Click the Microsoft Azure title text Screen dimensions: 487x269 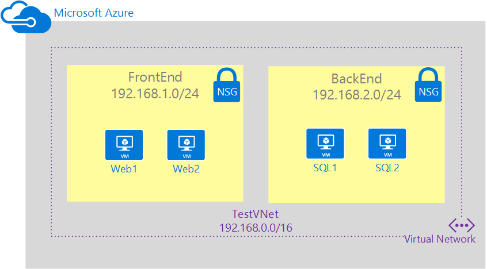coord(94,12)
